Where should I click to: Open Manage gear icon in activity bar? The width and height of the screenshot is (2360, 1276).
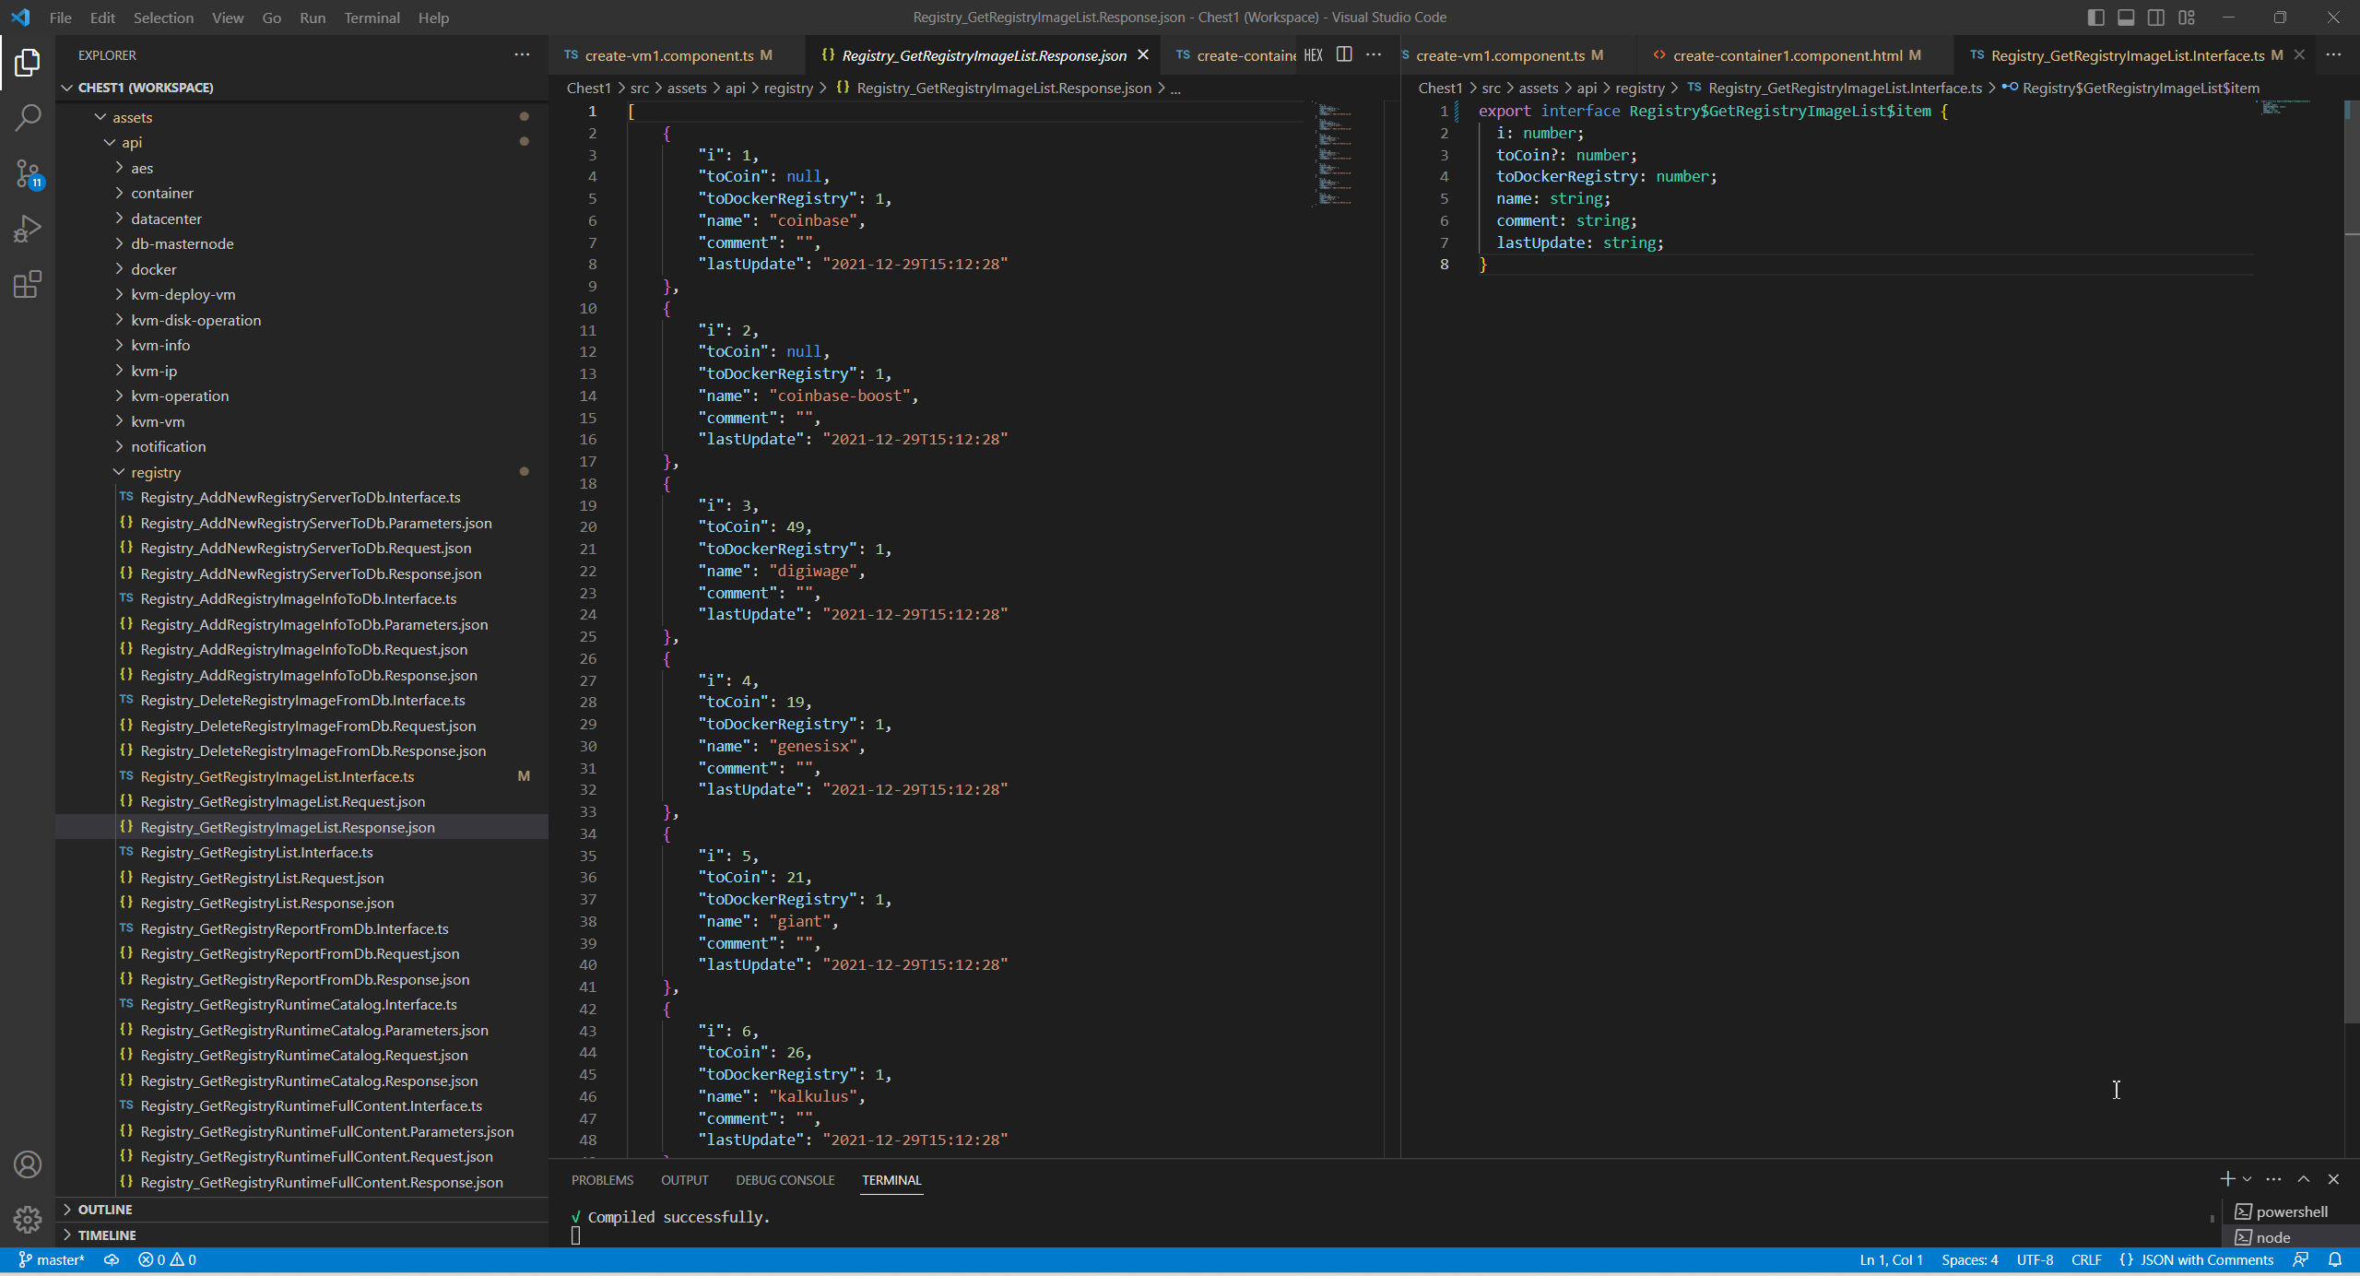pos(28,1220)
